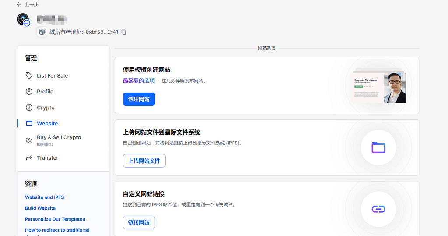Open How to redirect to traditional link

[x=57, y=230]
